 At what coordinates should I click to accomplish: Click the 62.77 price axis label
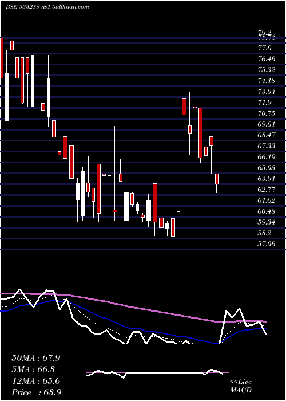(x=267, y=189)
